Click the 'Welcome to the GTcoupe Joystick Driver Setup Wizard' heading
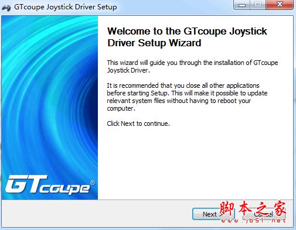 coord(187,37)
